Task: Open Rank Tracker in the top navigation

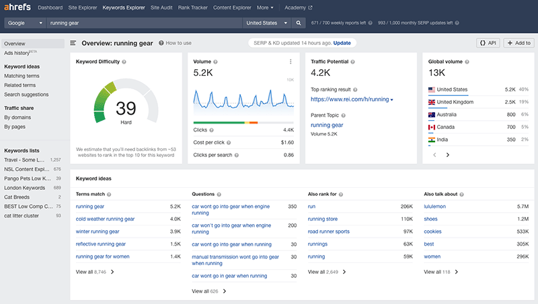Action: [x=192, y=7]
